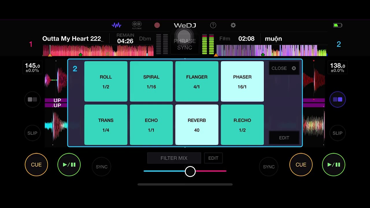Toggle deck 1 play/pause
370x208 pixels.
[x=69, y=165]
